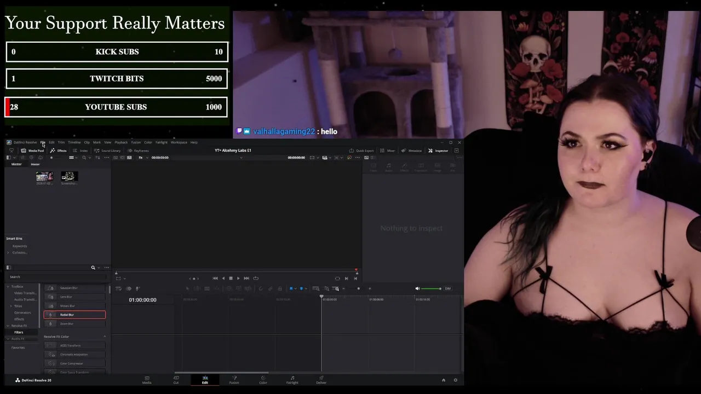Switch to the Cut page
Viewport: 701px width, 394px height.
176,380
